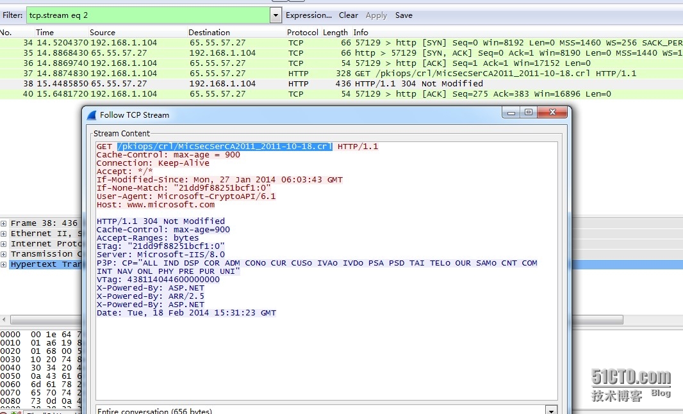Click the If-None-Match header line
Image resolution: width=683 pixels, height=414 pixels.
coord(183,188)
